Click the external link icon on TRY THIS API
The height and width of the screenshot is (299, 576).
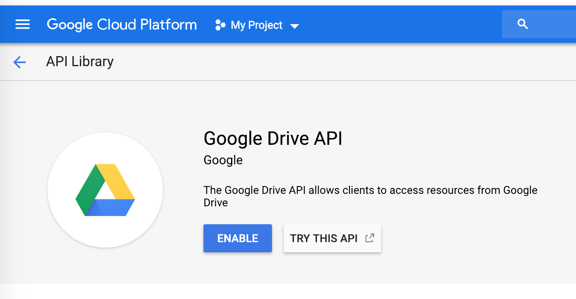pyautogui.click(x=369, y=238)
